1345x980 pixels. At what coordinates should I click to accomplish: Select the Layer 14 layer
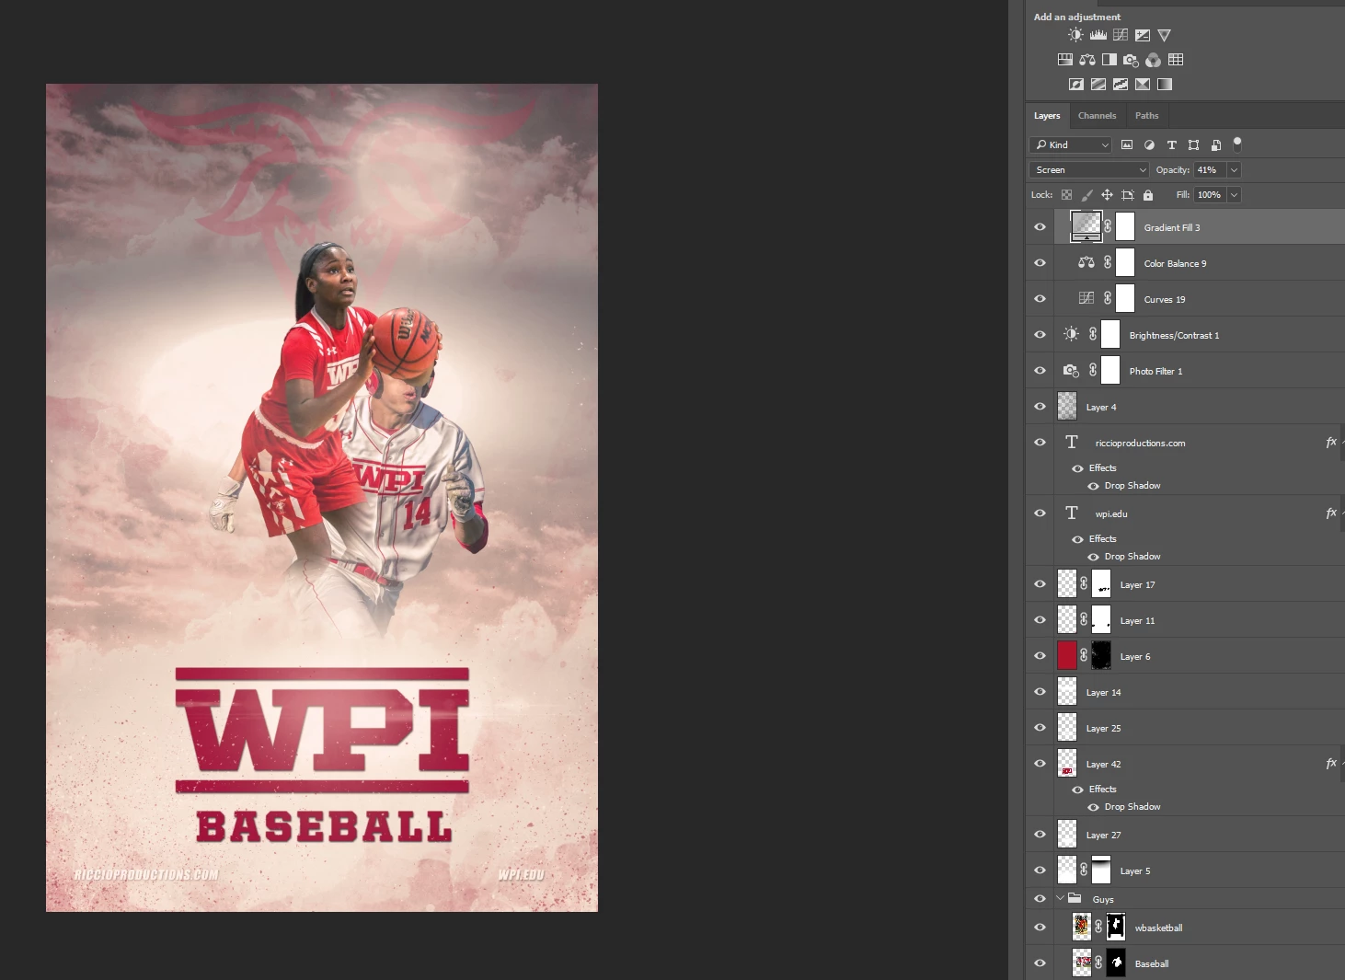point(1199,692)
